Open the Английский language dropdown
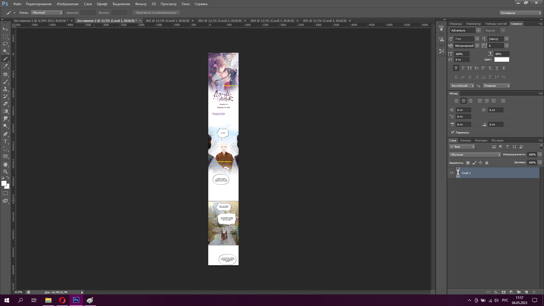This screenshot has height=306, width=544. pos(462,86)
